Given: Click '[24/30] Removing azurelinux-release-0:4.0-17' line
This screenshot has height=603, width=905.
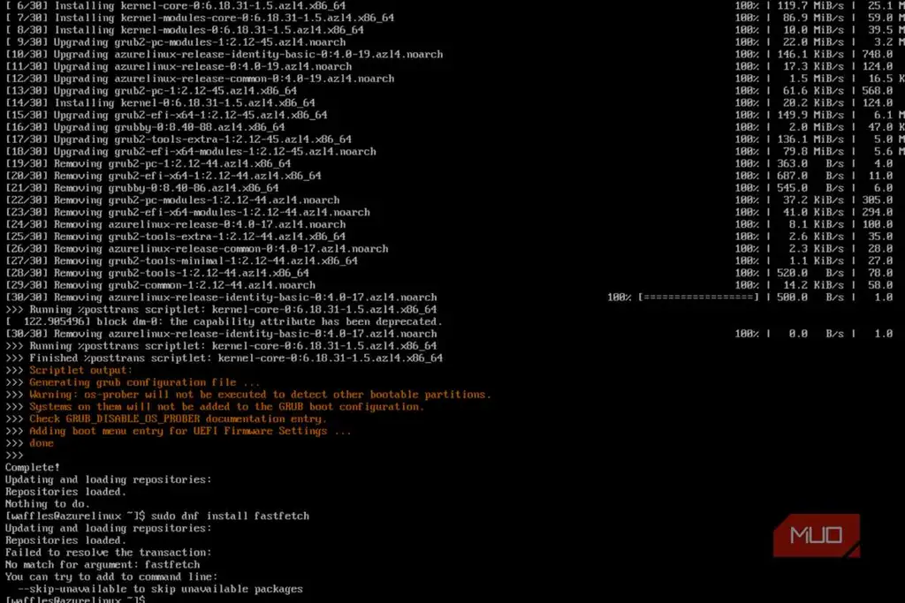Looking at the screenshot, I should 176,224.
